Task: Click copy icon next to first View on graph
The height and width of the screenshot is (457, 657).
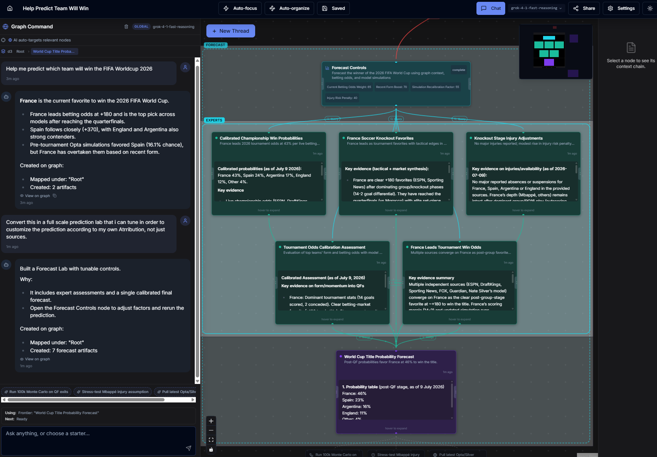Action: coord(55,196)
